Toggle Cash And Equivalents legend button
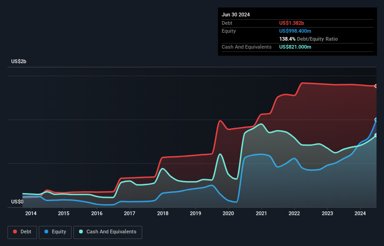The width and height of the screenshot is (384, 246). click(108, 232)
